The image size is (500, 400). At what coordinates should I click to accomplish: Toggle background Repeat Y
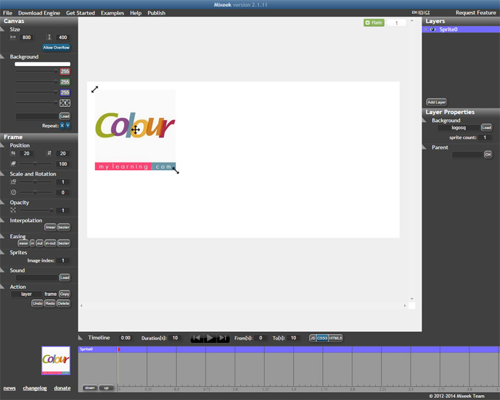click(67, 126)
